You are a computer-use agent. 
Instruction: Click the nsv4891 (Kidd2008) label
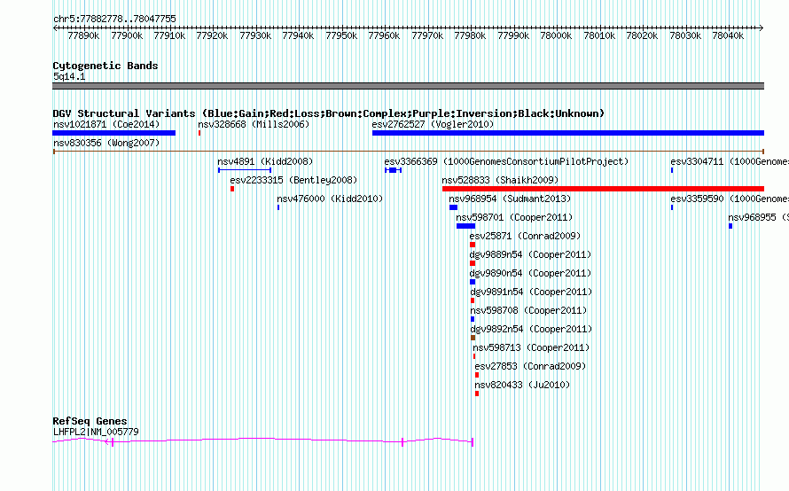[x=265, y=161]
